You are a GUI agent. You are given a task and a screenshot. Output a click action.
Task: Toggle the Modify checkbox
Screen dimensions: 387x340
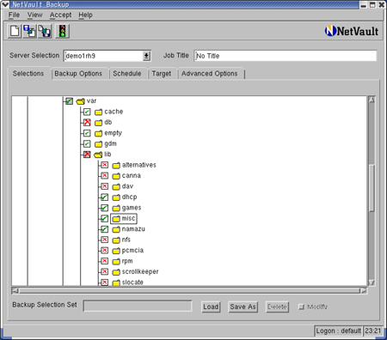pos(301,307)
